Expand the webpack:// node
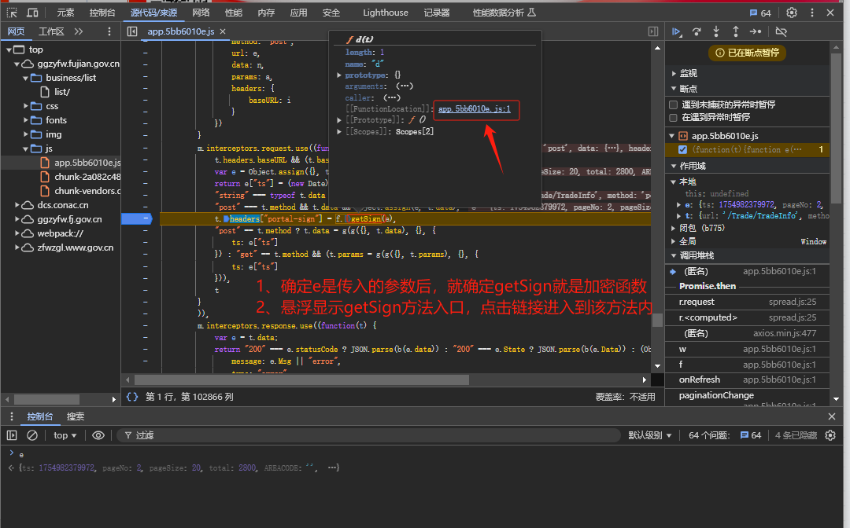 tap(17, 233)
